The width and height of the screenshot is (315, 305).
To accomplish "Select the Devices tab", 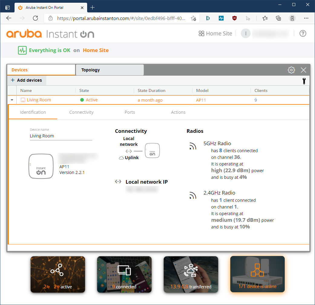I will click(41, 70).
